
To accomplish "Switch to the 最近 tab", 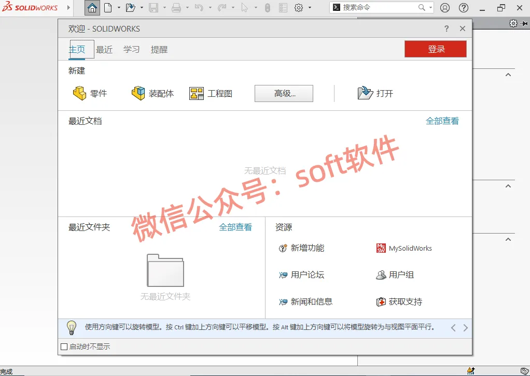I will coord(104,50).
